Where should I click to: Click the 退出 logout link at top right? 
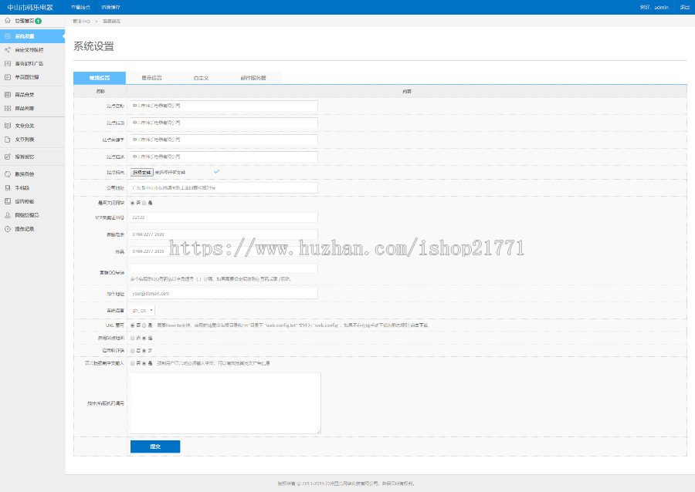pos(684,7)
